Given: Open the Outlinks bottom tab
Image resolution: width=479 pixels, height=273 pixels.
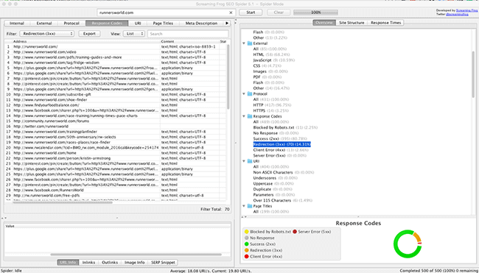Looking at the screenshot, I should (110, 262).
